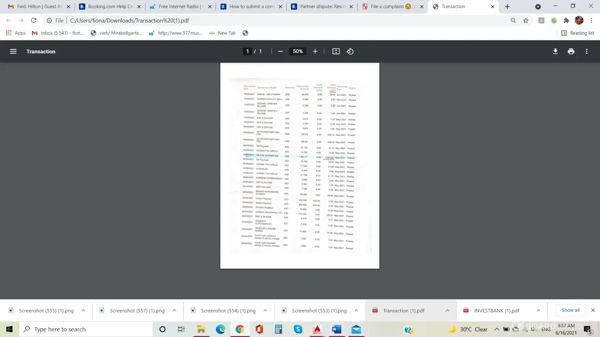Switch to the Booking.com Help Center tab
Screen dimensions: 600x337
[x=110, y=6]
